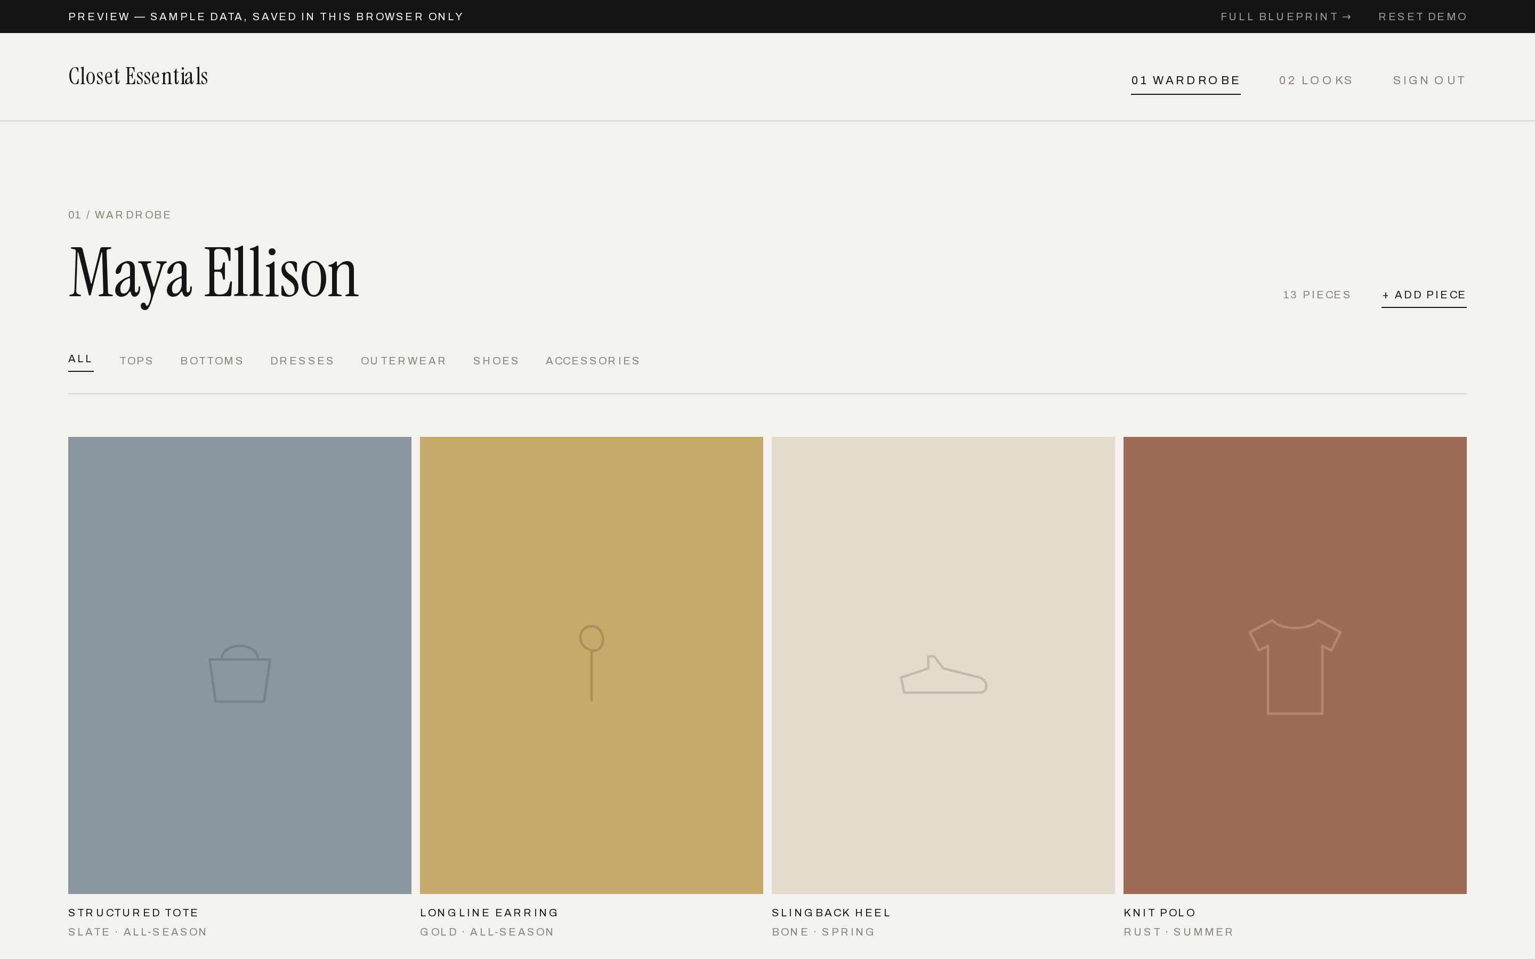Open the Knit Polo item title
This screenshot has height=959, width=1535.
[x=1159, y=913]
